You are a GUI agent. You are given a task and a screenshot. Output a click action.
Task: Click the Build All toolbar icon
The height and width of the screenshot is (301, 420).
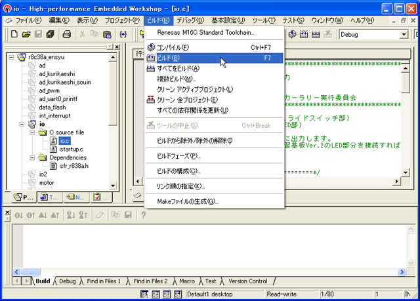click(x=316, y=34)
